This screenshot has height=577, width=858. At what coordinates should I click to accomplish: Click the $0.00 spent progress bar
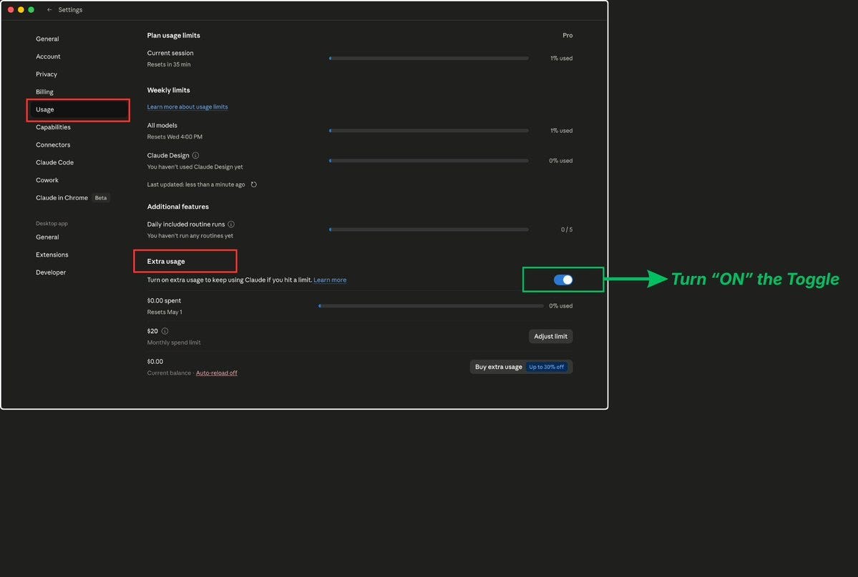[432, 306]
